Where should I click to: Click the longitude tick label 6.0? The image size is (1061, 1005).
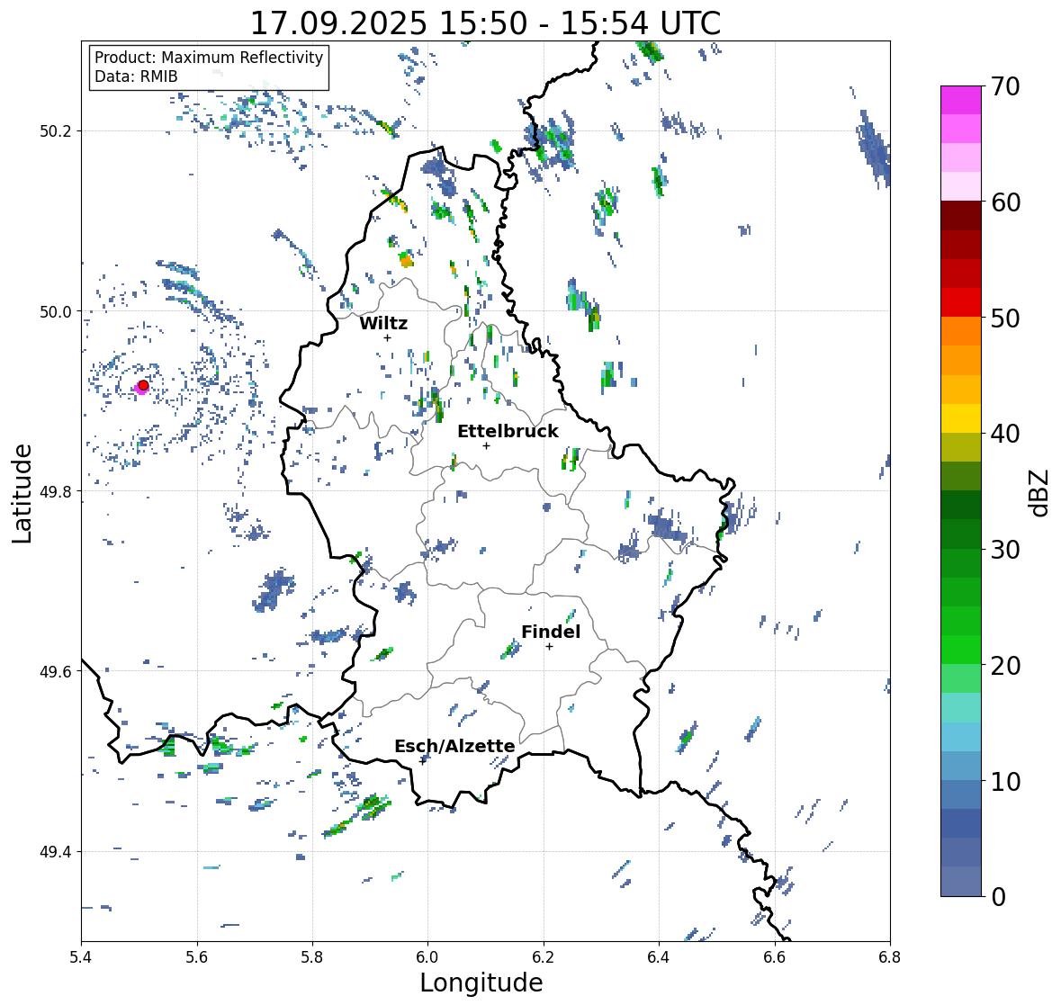427,956
